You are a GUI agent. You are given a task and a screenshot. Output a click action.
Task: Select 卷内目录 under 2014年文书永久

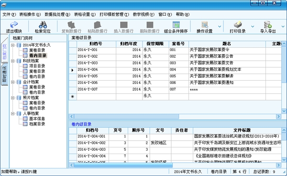38,55
